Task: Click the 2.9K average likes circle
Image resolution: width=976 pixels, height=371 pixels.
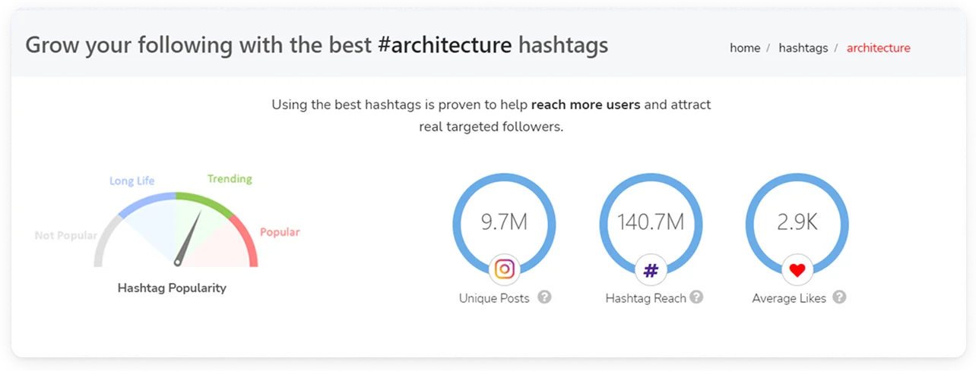Action: (797, 222)
